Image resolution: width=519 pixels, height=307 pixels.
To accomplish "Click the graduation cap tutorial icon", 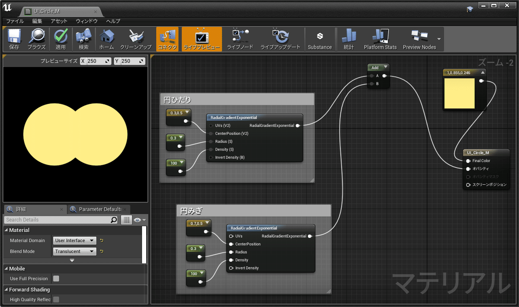I will click(x=470, y=9).
